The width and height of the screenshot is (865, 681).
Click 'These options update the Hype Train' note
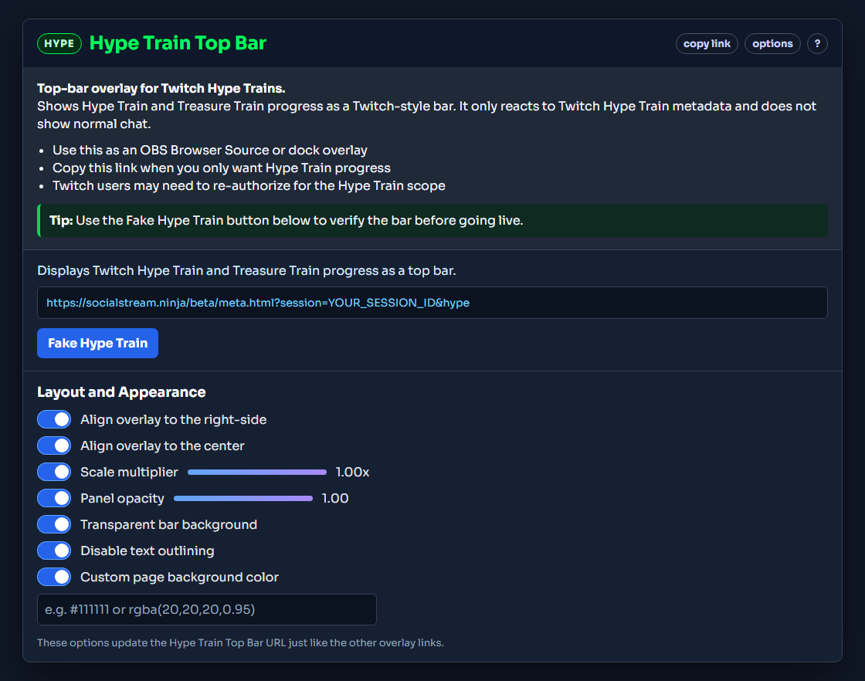pos(240,643)
